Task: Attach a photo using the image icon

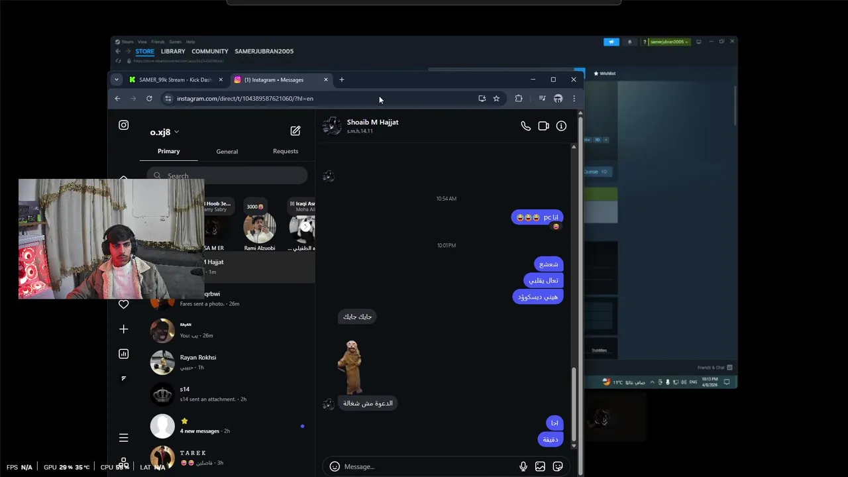Action: click(540, 466)
